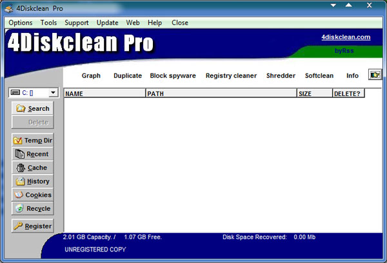
Task: Click the 'UNREGISTERED COPY' status text
Action: (95, 249)
